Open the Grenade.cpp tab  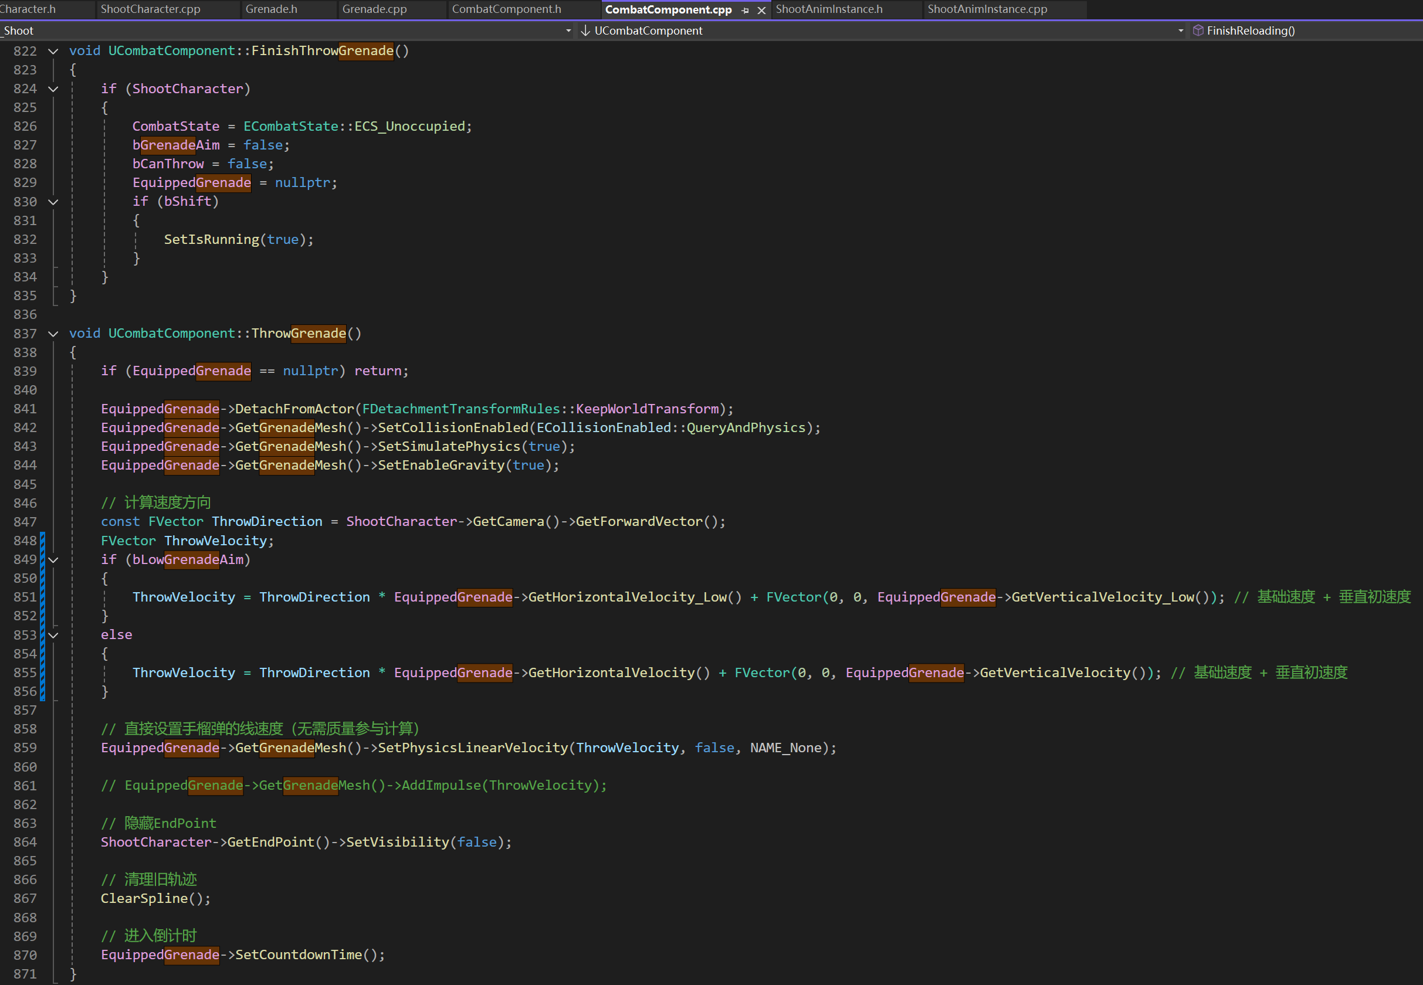point(374,9)
